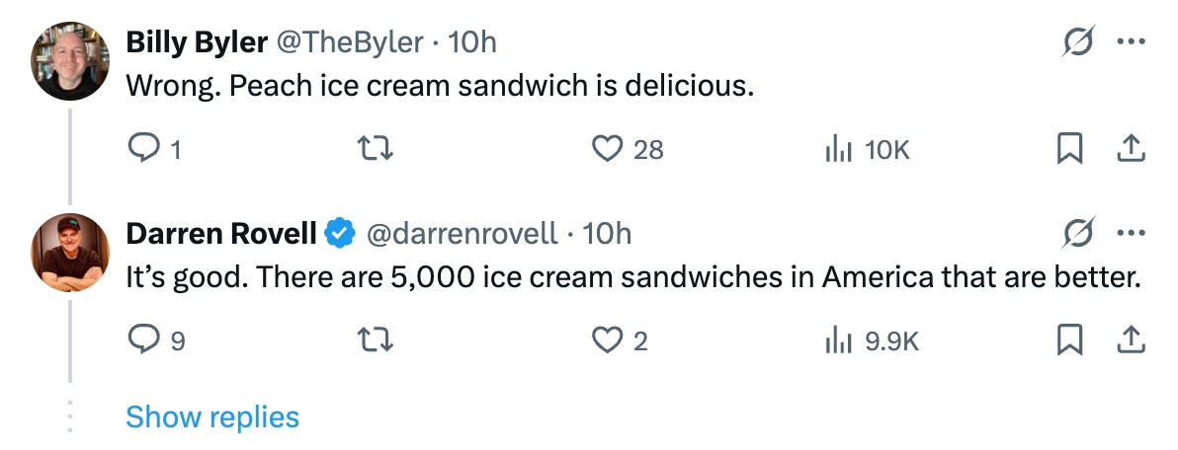1178x450 pixels.
Task: Like Billy Byler's tweet
Action: pos(605,149)
